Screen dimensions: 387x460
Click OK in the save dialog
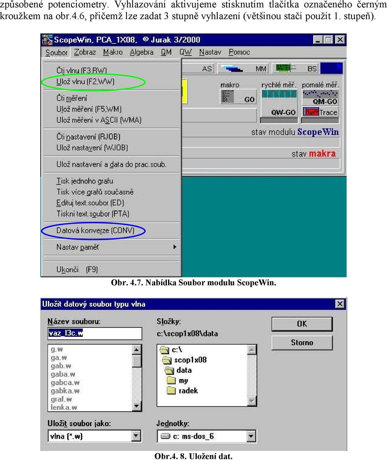(x=302, y=324)
